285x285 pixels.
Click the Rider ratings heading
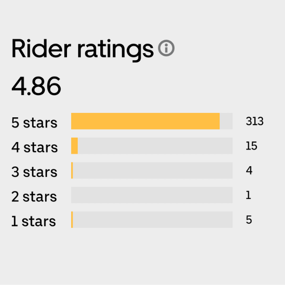[x=83, y=50]
